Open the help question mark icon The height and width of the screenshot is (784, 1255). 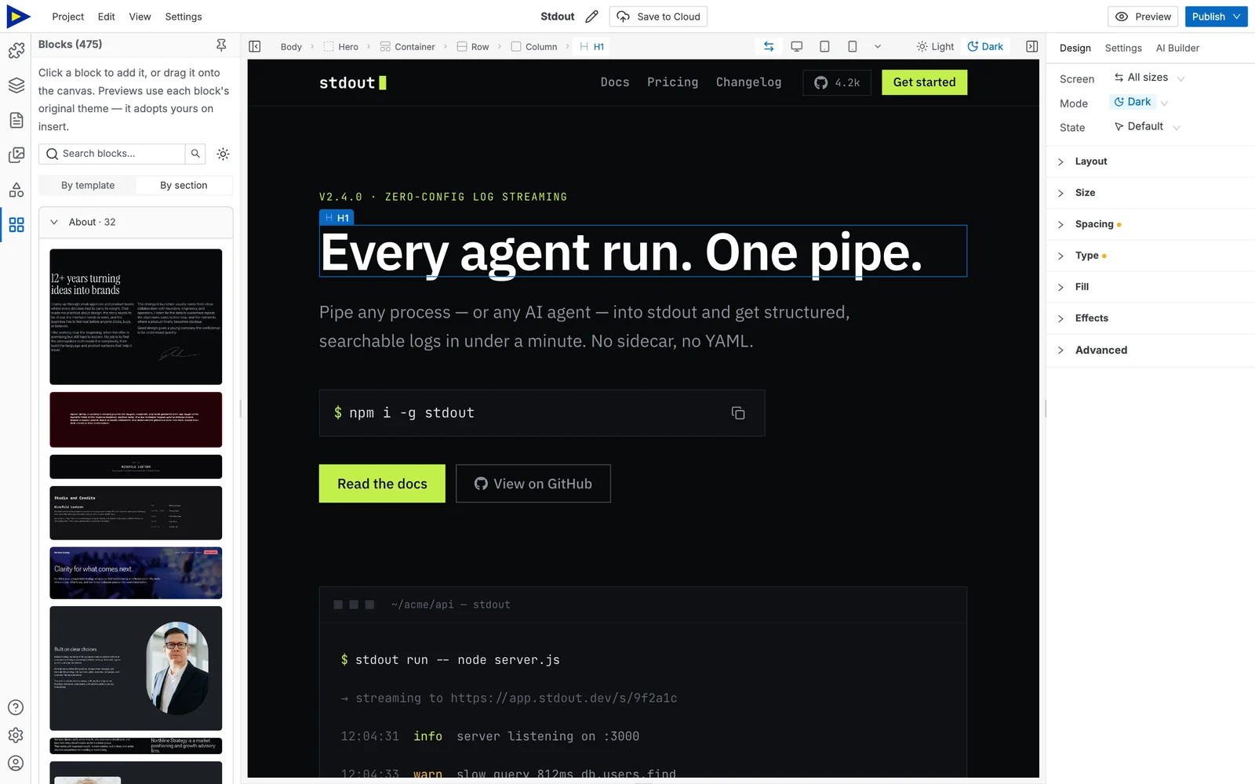click(x=16, y=707)
